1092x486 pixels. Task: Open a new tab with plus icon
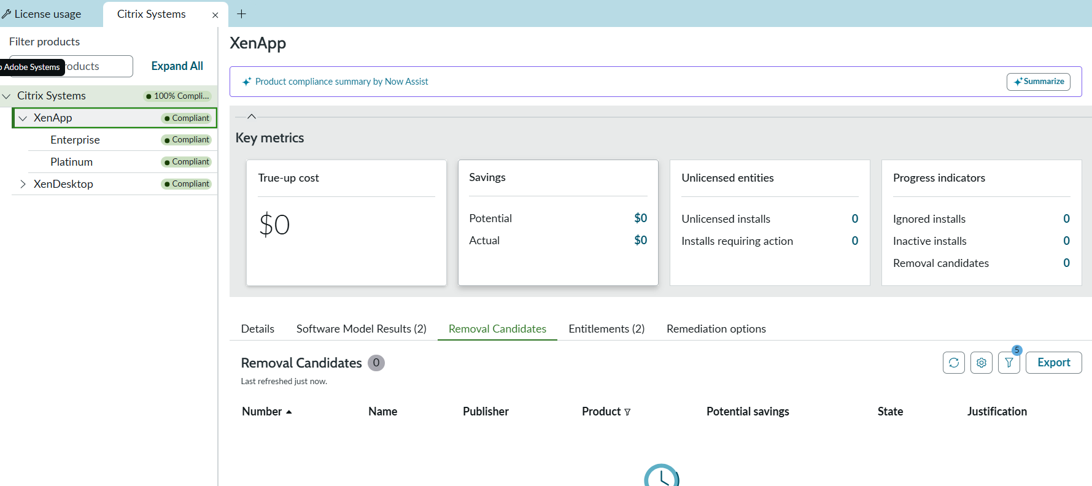pyautogui.click(x=241, y=14)
